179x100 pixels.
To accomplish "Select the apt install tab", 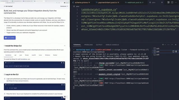I will tap(15, 55).
